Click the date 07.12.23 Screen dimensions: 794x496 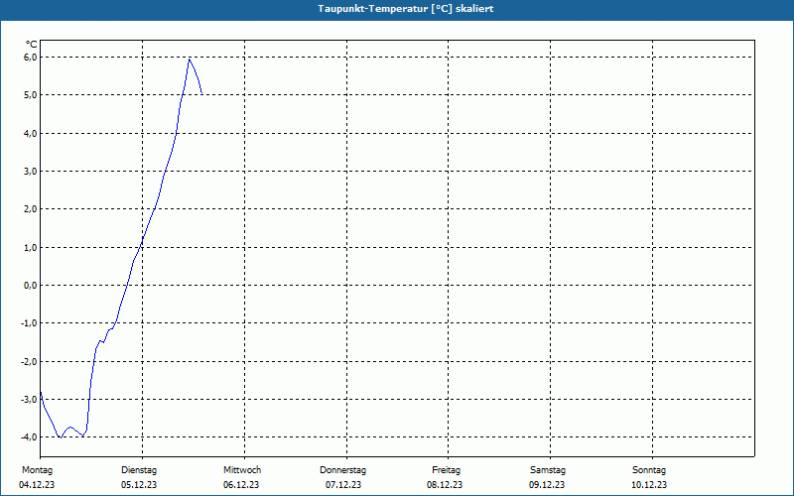tap(343, 485)
